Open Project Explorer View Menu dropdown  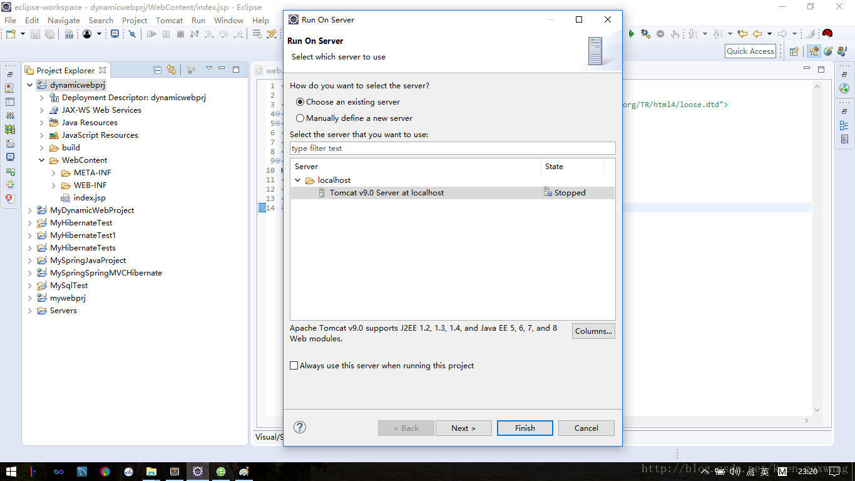tap(209, 70)
